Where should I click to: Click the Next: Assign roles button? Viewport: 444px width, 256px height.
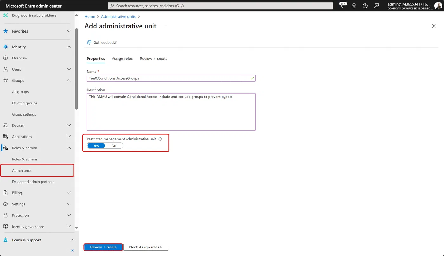pos(146,247)
